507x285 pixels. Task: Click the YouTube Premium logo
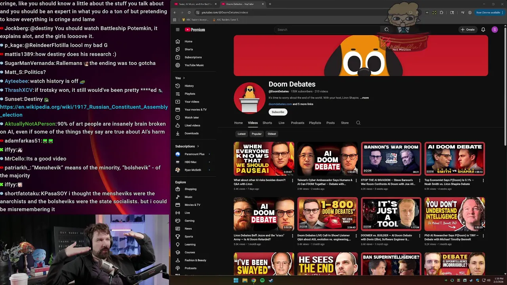coord(195,30)
